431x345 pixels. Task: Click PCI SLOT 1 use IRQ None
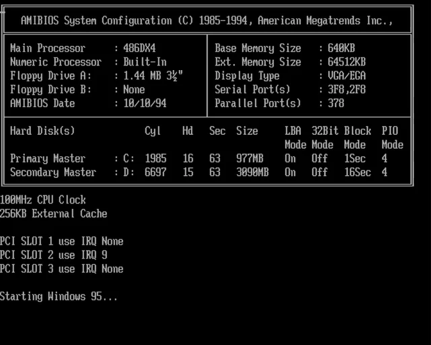[61, 241]
